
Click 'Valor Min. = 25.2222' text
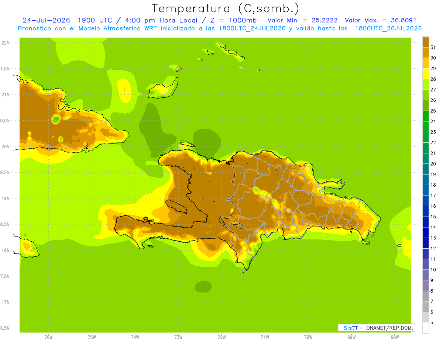302,20
